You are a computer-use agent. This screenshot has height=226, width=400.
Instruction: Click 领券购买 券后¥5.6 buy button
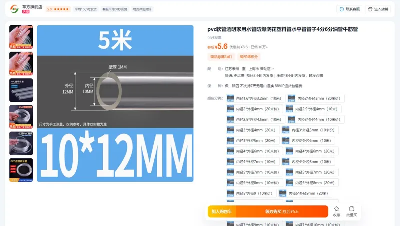282,211
